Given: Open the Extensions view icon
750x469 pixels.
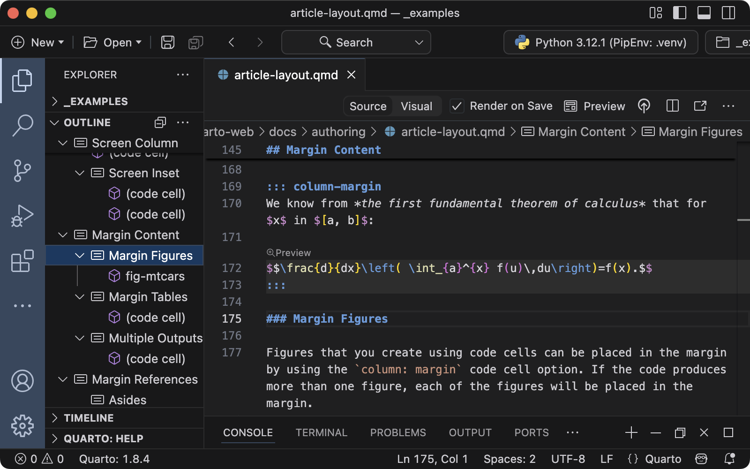Looking at the screenshot, I should pyautogui.click(x=22, y=261).
